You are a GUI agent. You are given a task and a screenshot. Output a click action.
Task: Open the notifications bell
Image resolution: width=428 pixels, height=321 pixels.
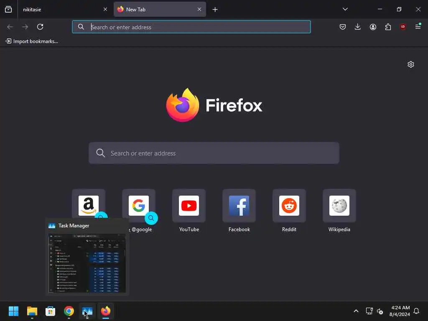click(416, 311)
